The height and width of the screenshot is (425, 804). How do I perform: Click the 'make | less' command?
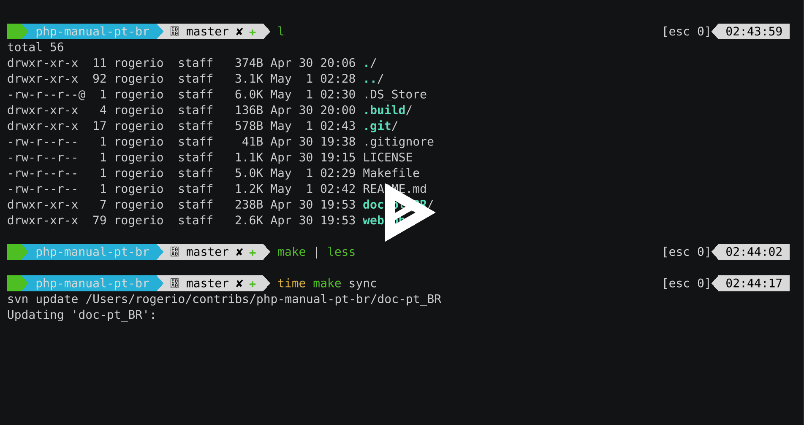coord(316,252)
